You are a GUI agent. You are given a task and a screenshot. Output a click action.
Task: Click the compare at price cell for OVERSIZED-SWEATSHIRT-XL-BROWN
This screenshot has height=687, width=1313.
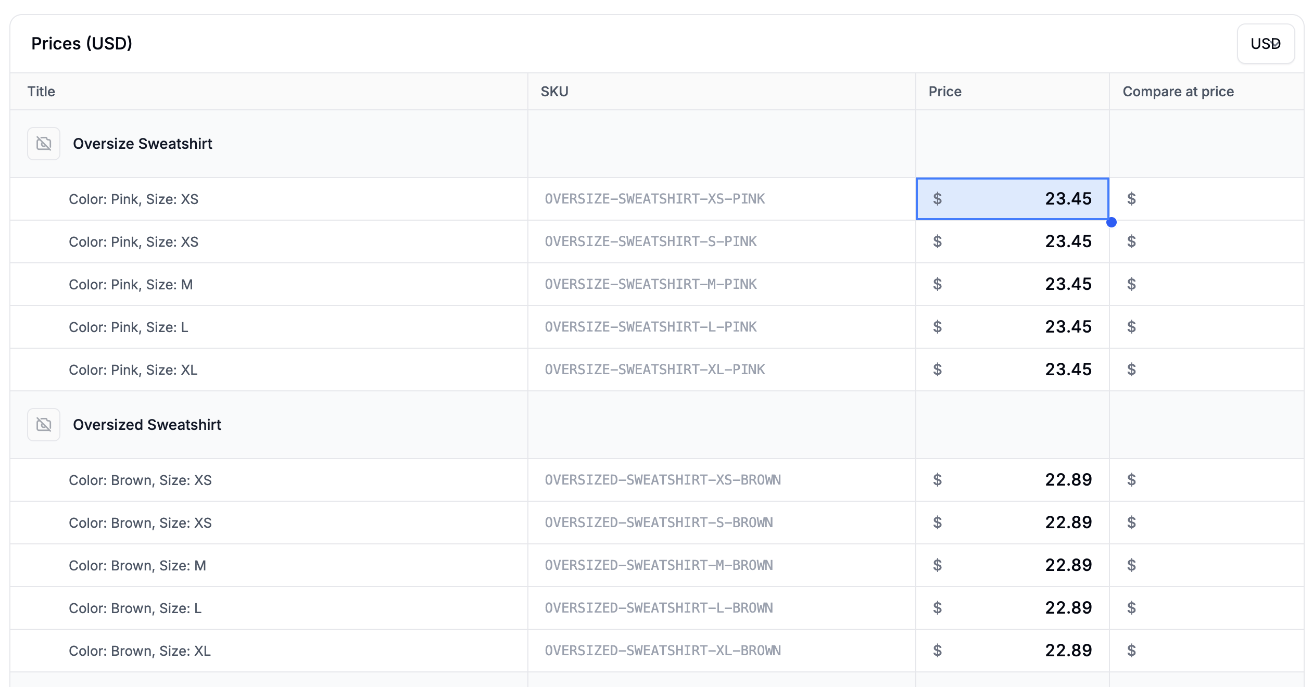(x=1206, y=651)
